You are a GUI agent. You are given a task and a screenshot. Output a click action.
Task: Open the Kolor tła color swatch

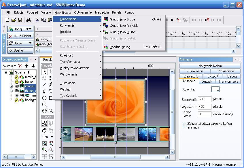pos(215,89)
